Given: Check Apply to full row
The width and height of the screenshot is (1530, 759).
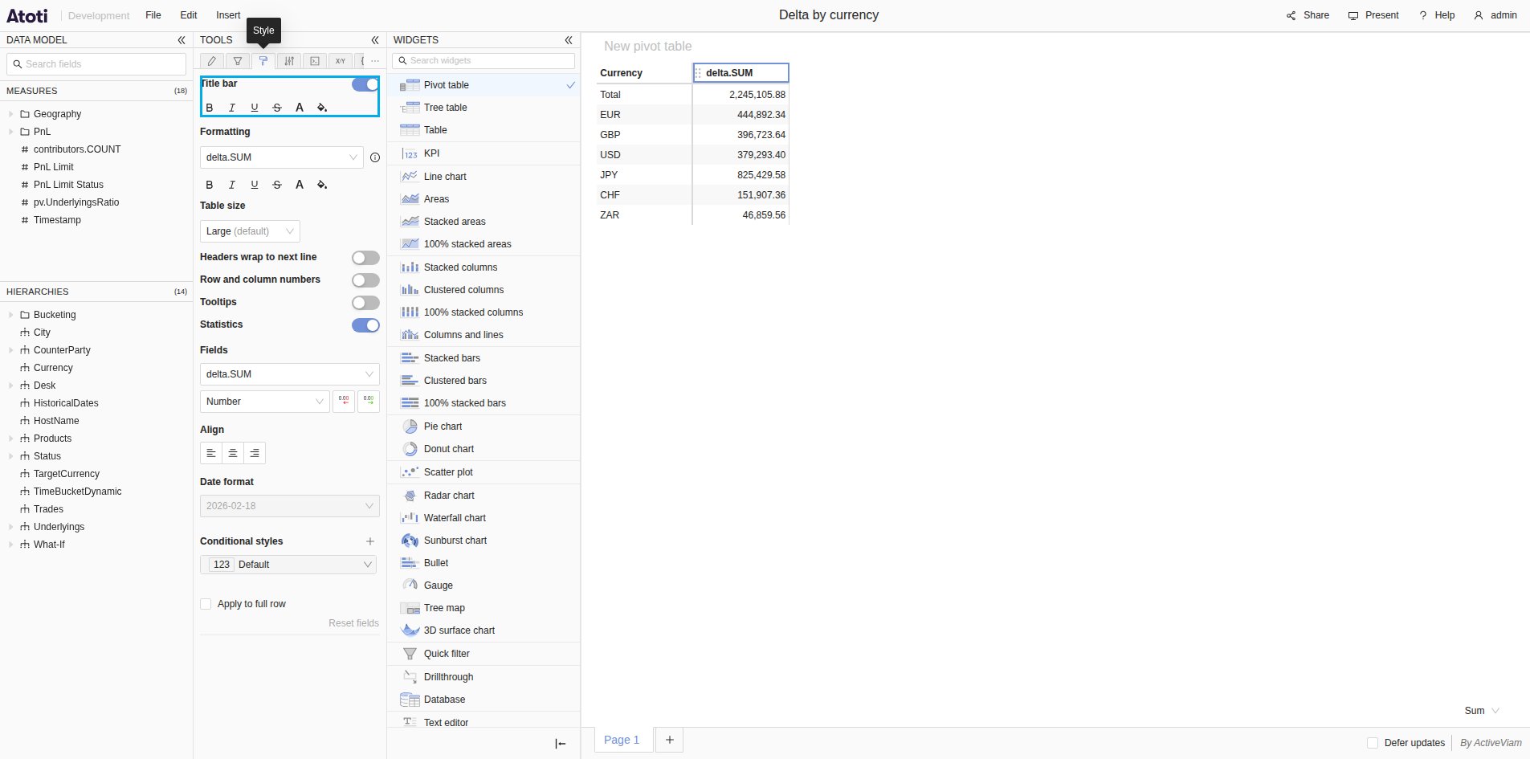Looking at the screenshot, I should coord(206,604).
